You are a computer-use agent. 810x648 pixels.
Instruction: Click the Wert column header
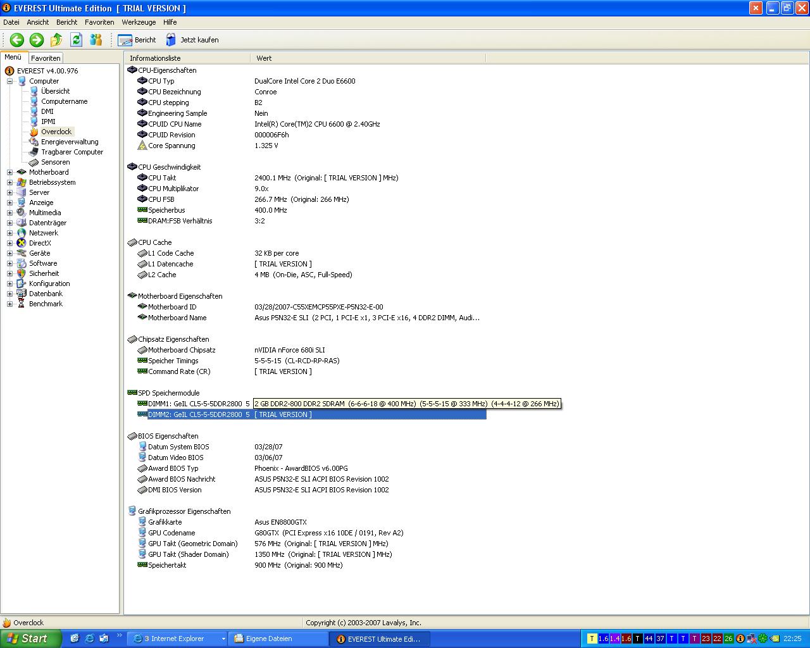(368, 58)
